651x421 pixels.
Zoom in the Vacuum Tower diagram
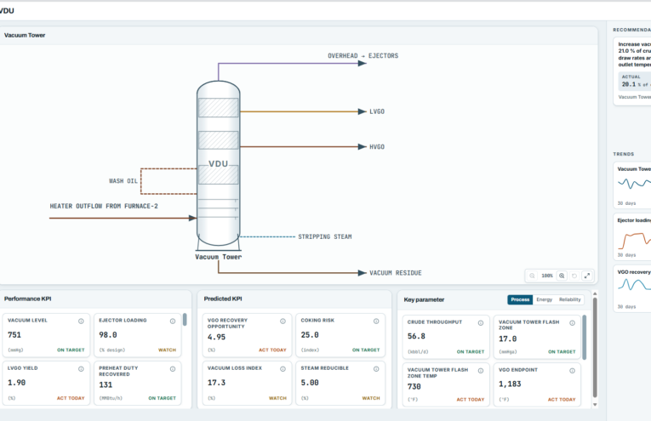(x=562, y=276)
